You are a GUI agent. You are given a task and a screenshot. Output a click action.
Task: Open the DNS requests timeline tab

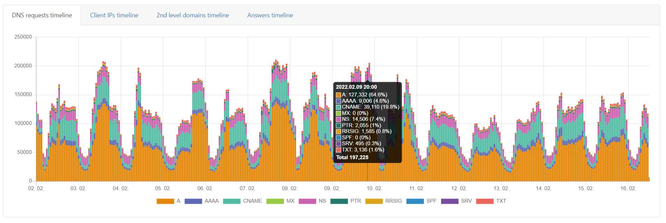[x=42, y=15]
